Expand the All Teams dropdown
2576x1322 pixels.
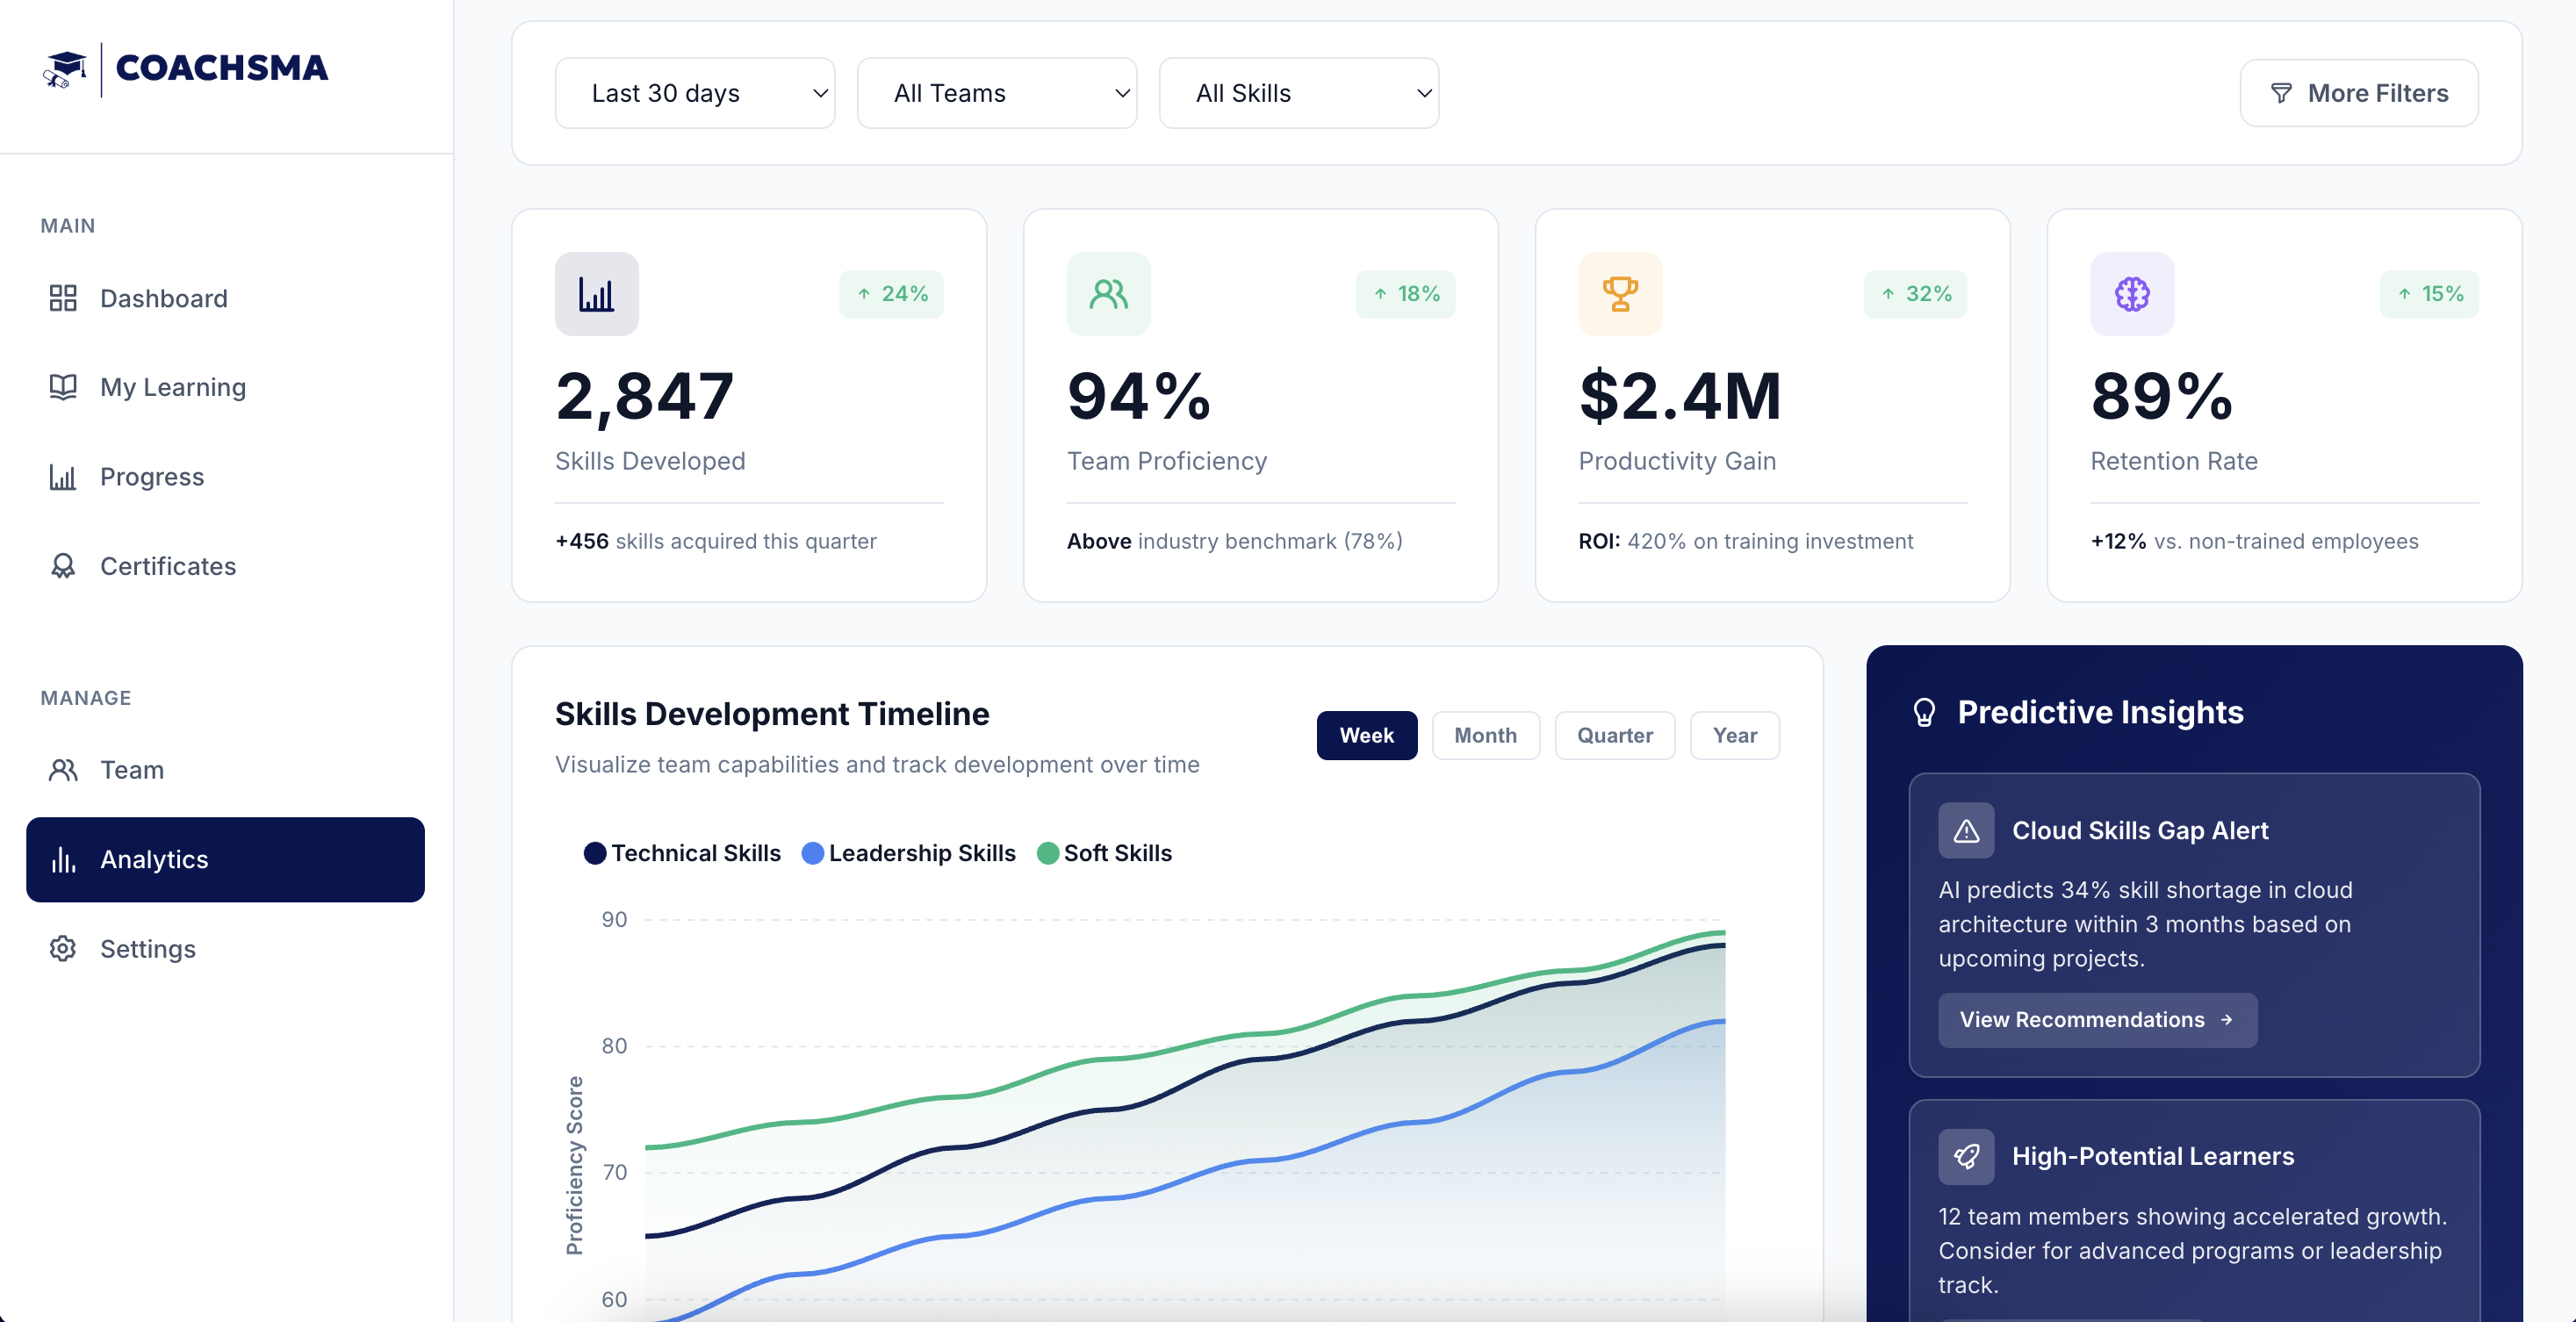tap(996, 93)
